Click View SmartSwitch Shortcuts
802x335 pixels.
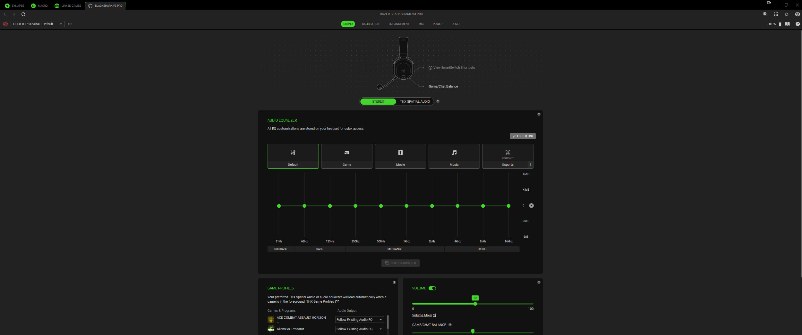[x=454, y=68]
